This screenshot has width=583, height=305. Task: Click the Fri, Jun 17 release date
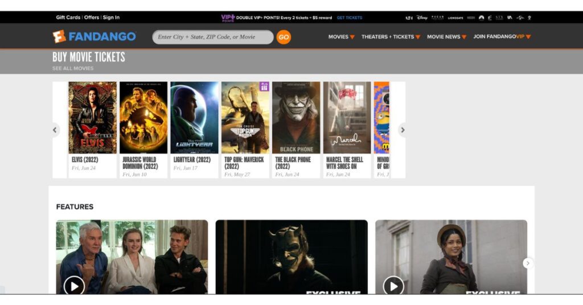coord(186,168)
